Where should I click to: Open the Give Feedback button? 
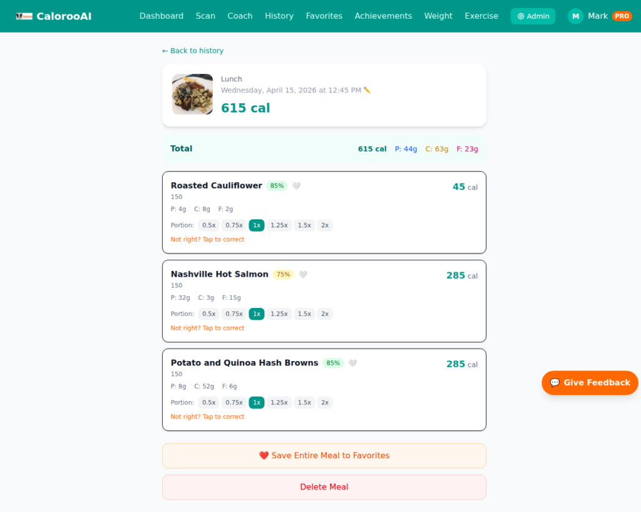pos(590,383)
